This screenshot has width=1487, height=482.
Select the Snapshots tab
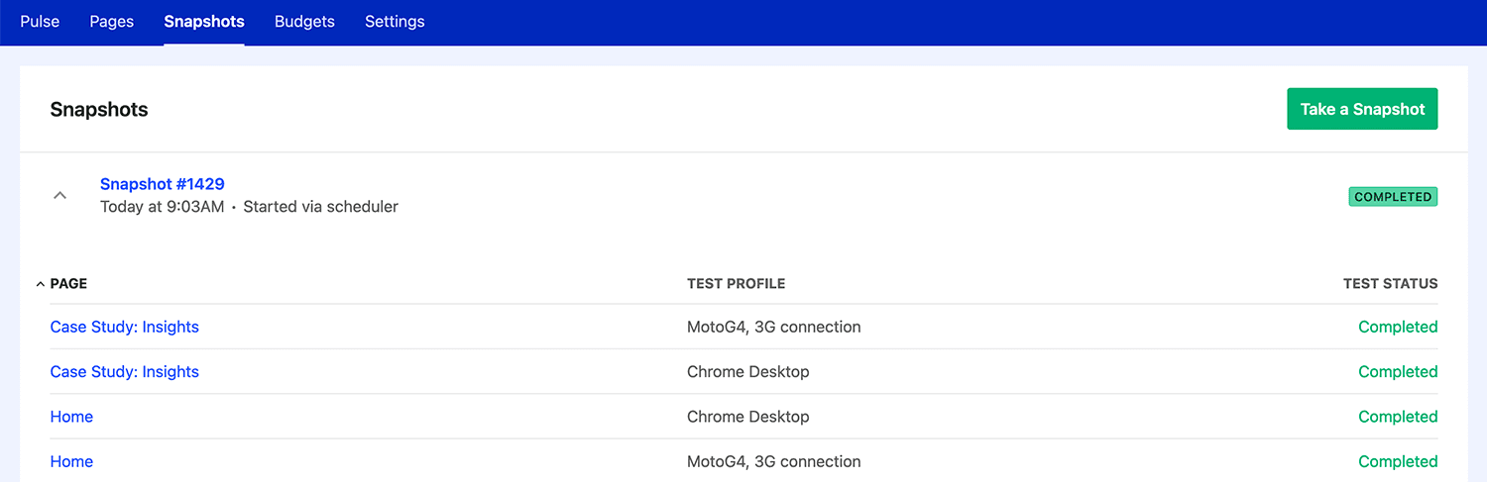tap(204, 22)
